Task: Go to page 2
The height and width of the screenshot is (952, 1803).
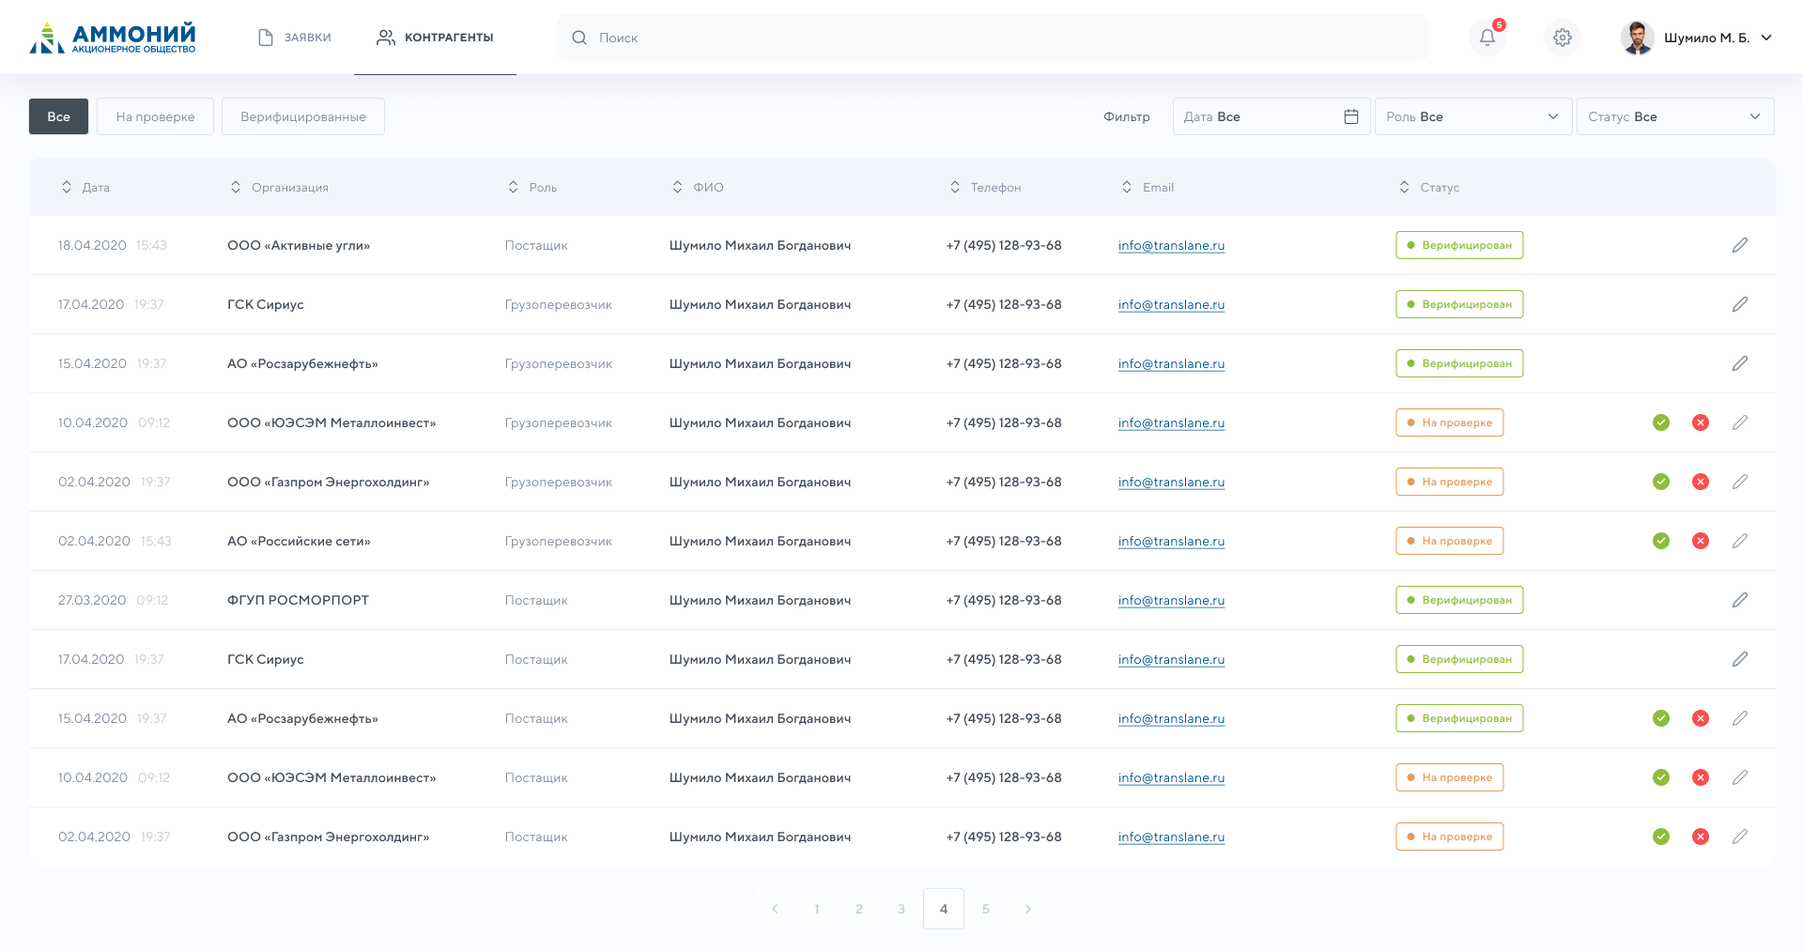Action: [x=859, y=909]
